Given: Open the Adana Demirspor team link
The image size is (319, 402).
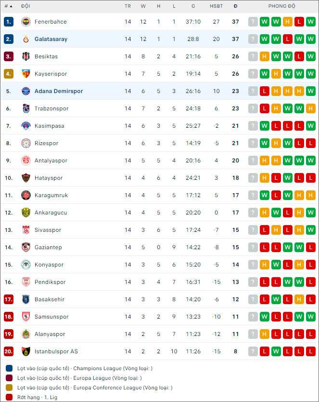Looking at the screenshot, I should tap(59, 91).
